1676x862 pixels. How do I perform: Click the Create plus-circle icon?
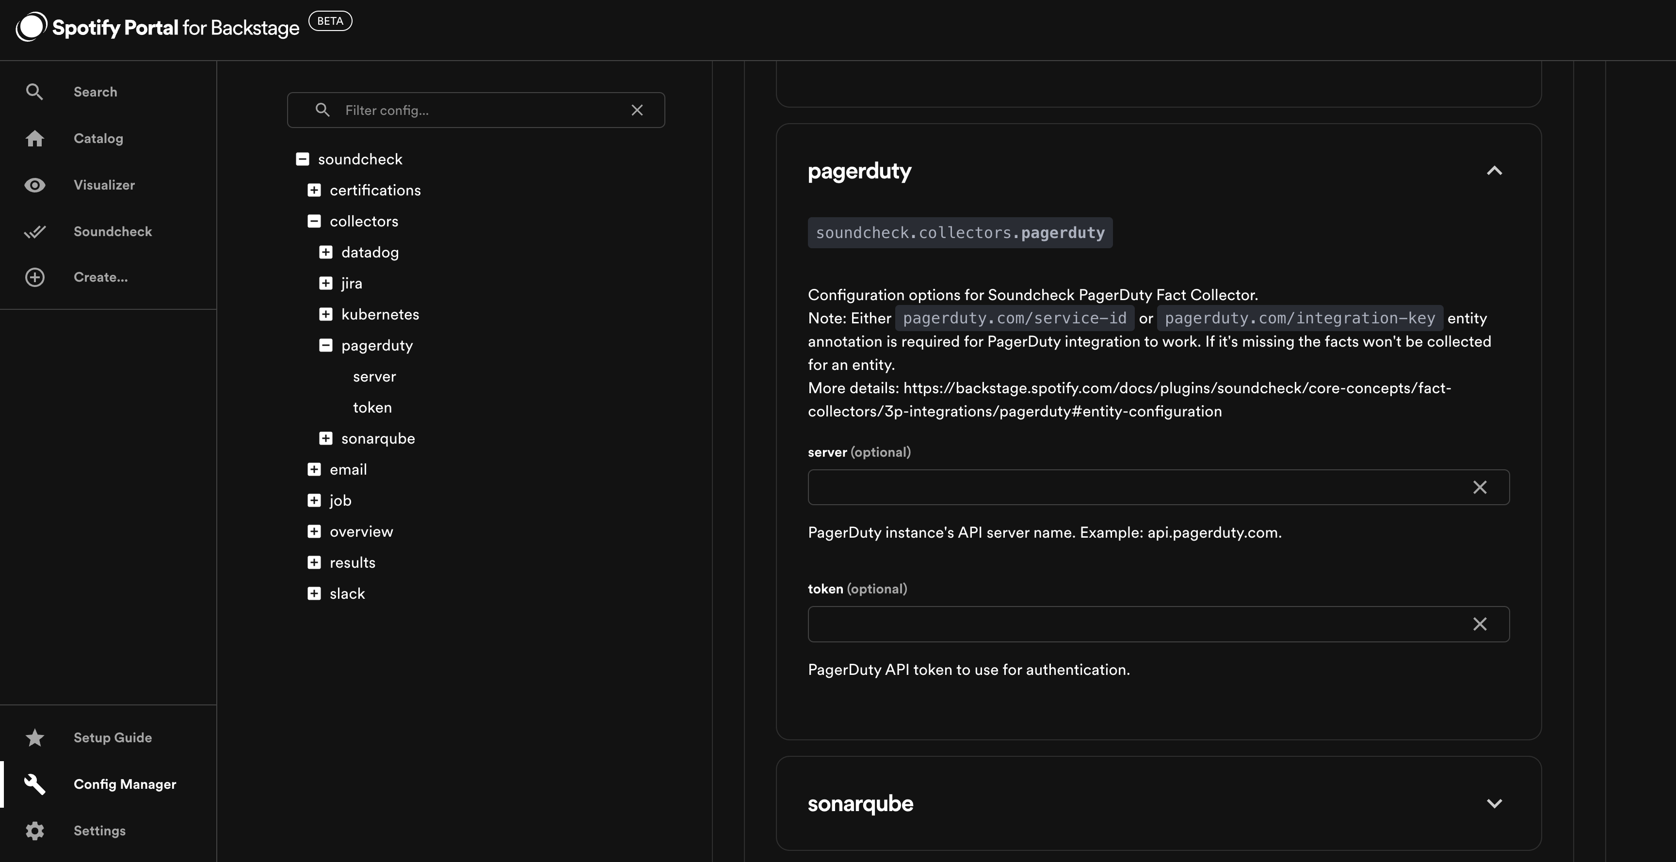[x=34, y=277]
